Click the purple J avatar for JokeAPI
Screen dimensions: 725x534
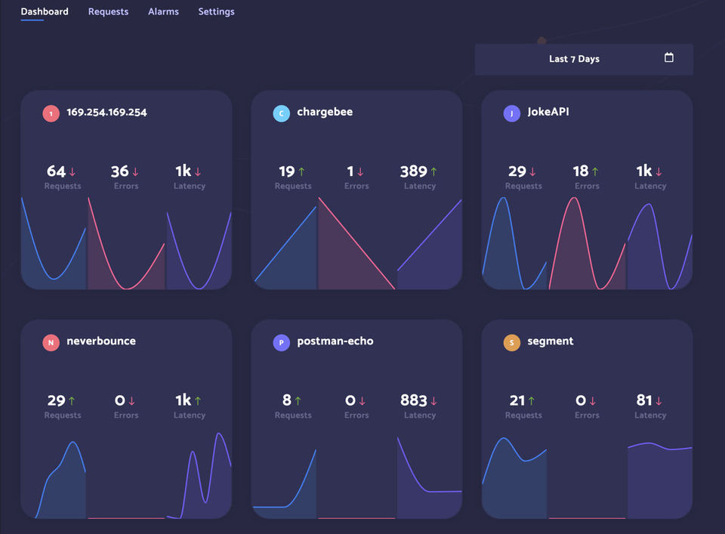pyautogui.click(x=511, y=113)
